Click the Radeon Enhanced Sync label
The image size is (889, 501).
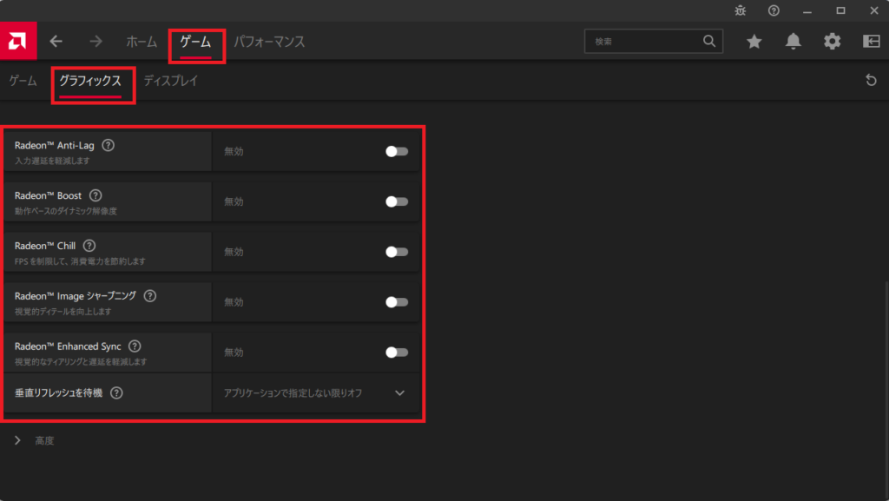click(x=68, y=346)
